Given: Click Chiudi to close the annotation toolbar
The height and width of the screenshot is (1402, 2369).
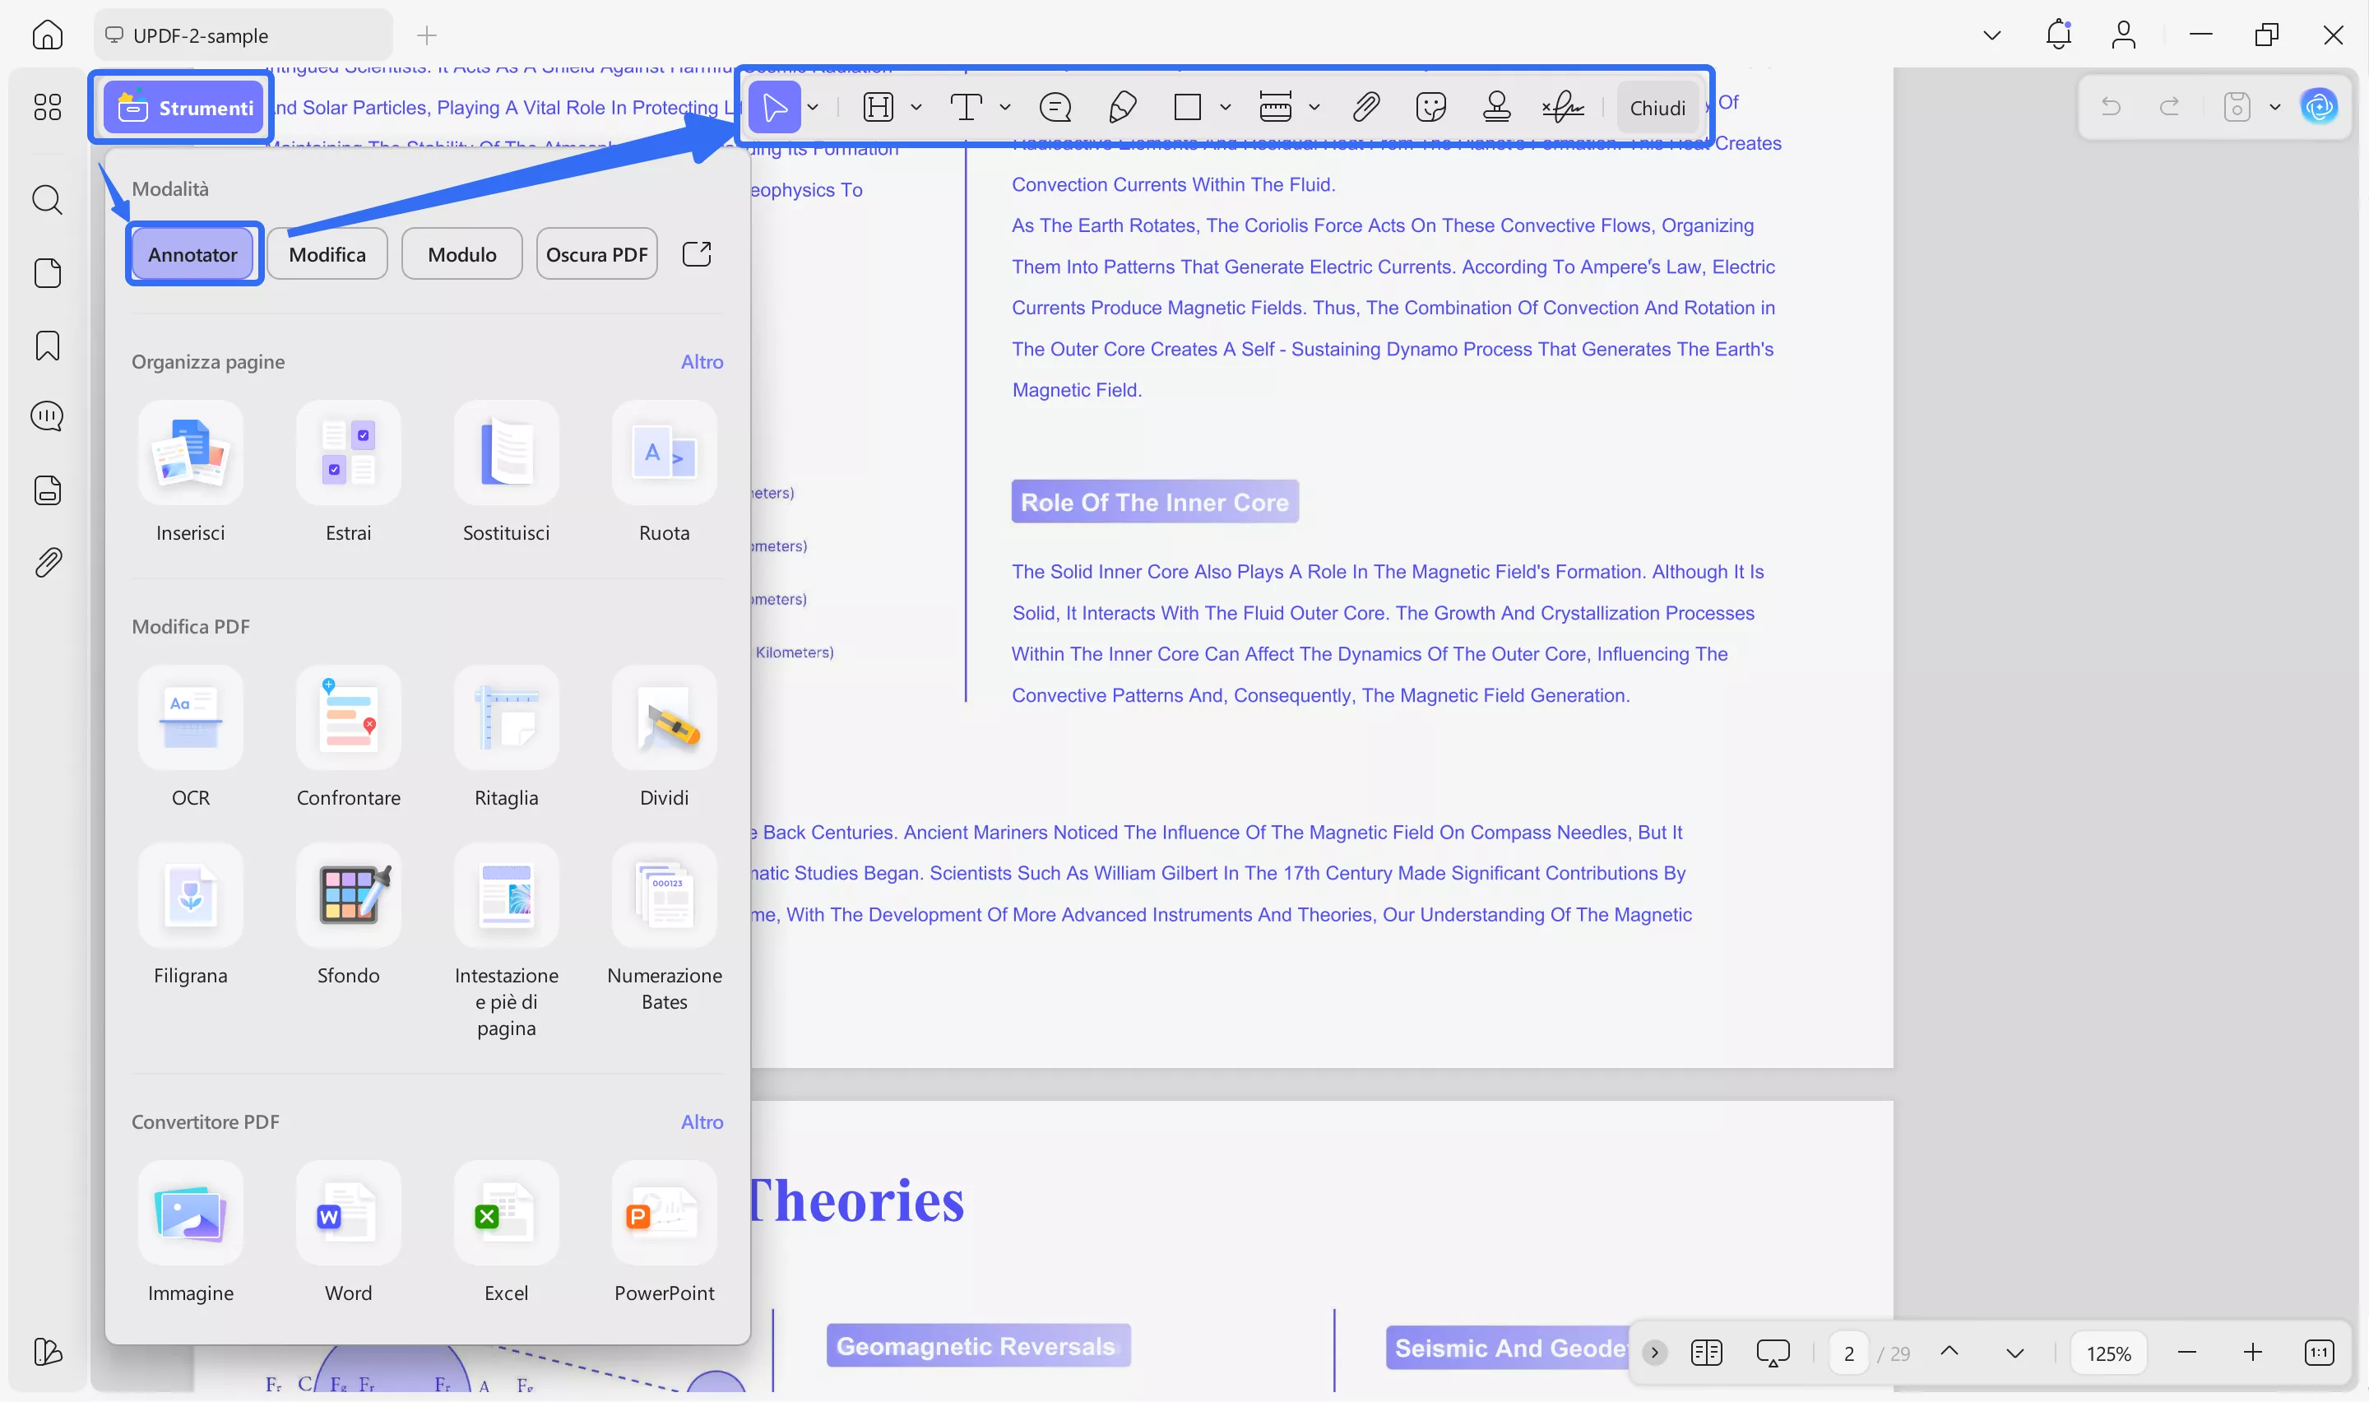Looking at the screenshot, I should point(1658,107).
